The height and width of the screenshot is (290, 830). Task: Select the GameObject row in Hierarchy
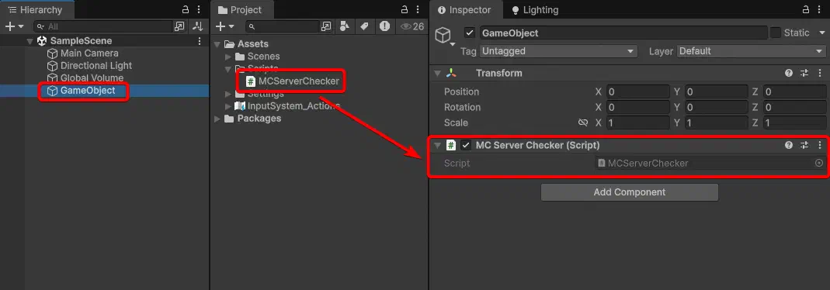coord(105,91)
